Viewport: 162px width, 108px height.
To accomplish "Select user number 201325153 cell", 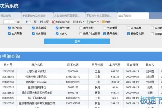I will click(x=8, y=71).
